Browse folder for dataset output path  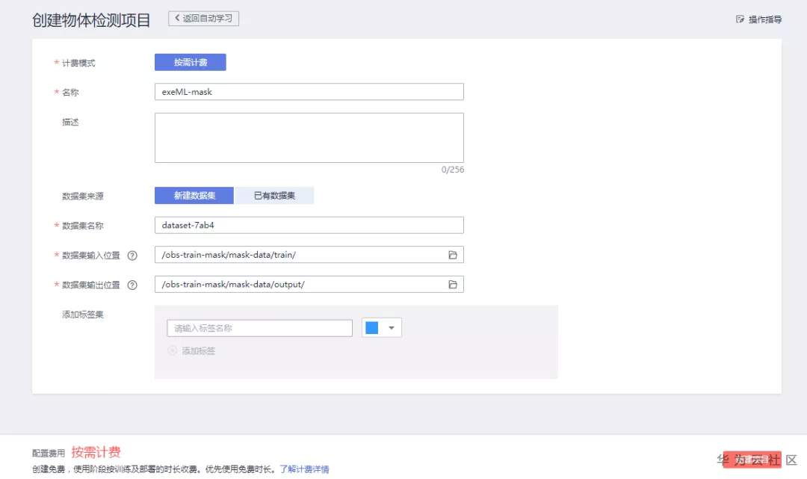[x=453, y=285]
